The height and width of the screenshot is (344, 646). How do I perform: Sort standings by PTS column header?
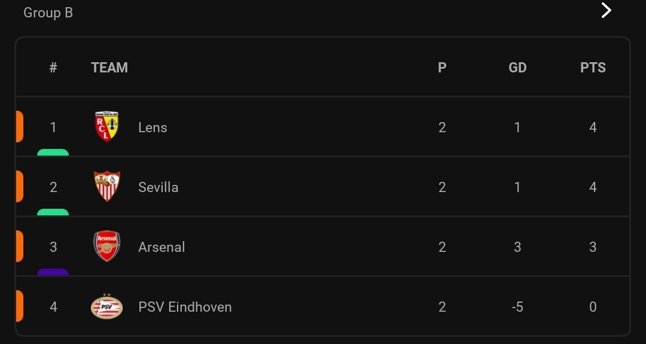[593, 68]
